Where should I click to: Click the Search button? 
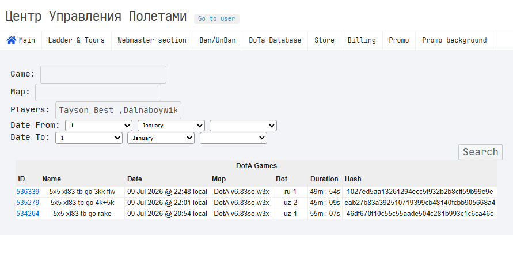coord(480,152)
